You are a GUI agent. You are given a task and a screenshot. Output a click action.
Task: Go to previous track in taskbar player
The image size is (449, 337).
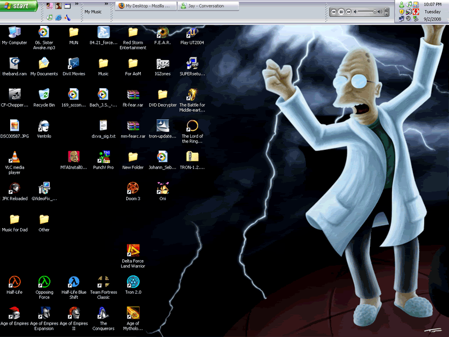point(333,12)
